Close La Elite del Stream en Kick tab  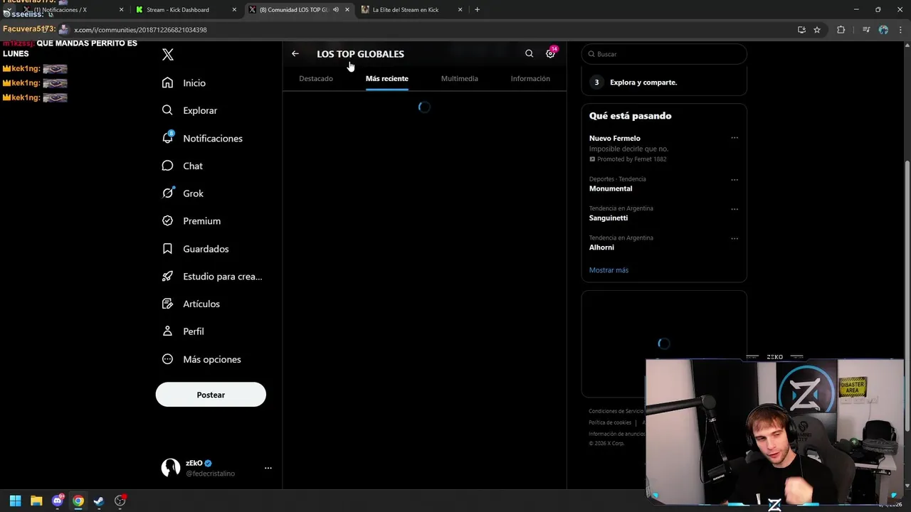coord(460,10)
